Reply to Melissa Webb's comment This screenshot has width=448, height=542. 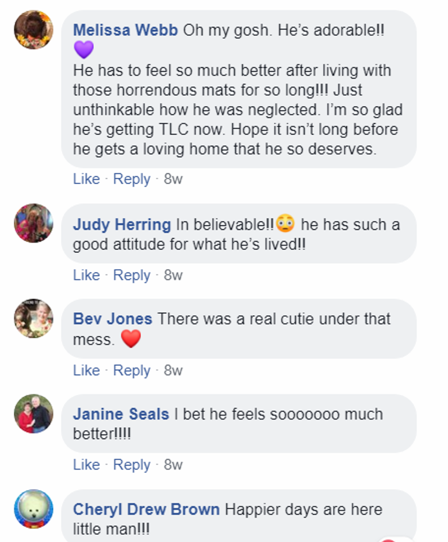pos(132,179)
